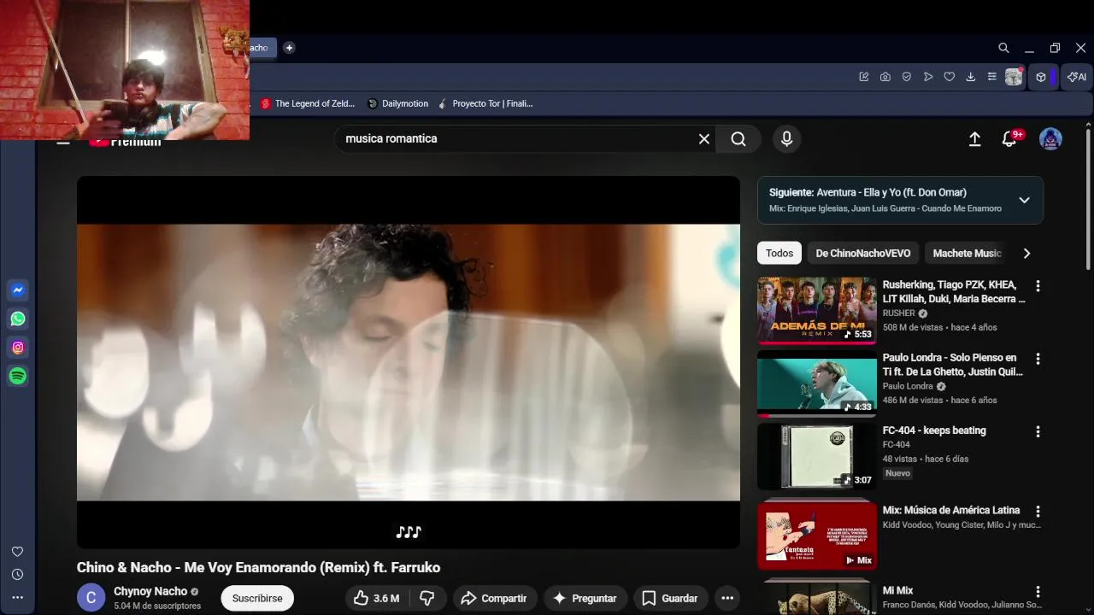Show more filter chips with right arrow

tap(1026, 253)
